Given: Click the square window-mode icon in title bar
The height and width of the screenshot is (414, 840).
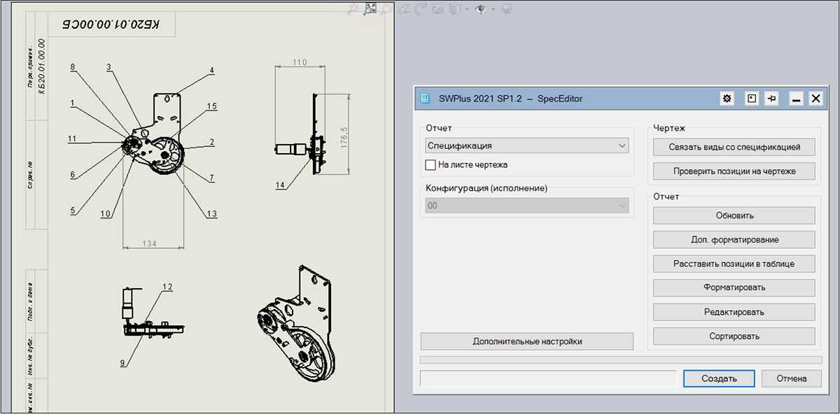Looking at the screenshot, I should [751, 99].
